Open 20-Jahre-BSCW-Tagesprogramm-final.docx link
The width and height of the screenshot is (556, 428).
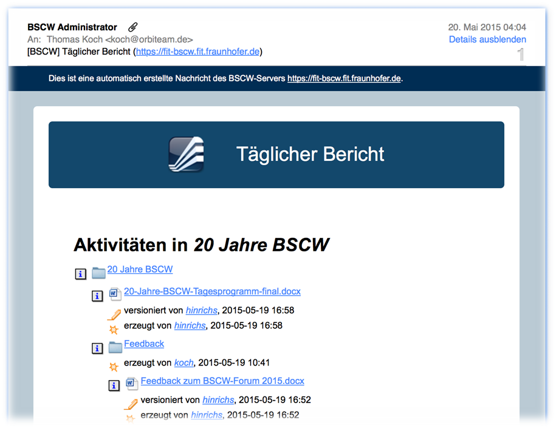(x=213, y=291)
